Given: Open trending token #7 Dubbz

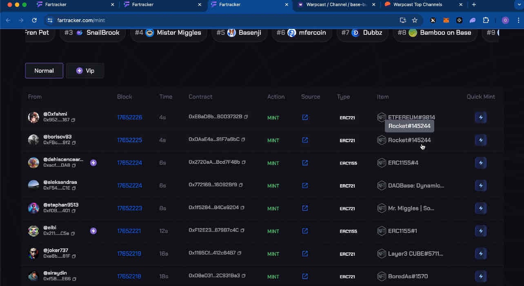Looking at the screenshot, I should tap(362, 33).
